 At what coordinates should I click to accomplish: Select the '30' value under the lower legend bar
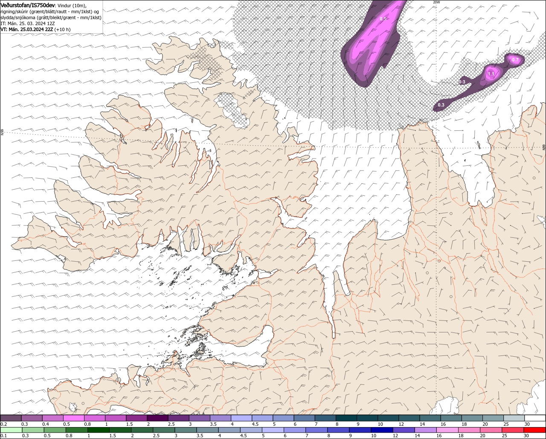[x=526, y=436]
